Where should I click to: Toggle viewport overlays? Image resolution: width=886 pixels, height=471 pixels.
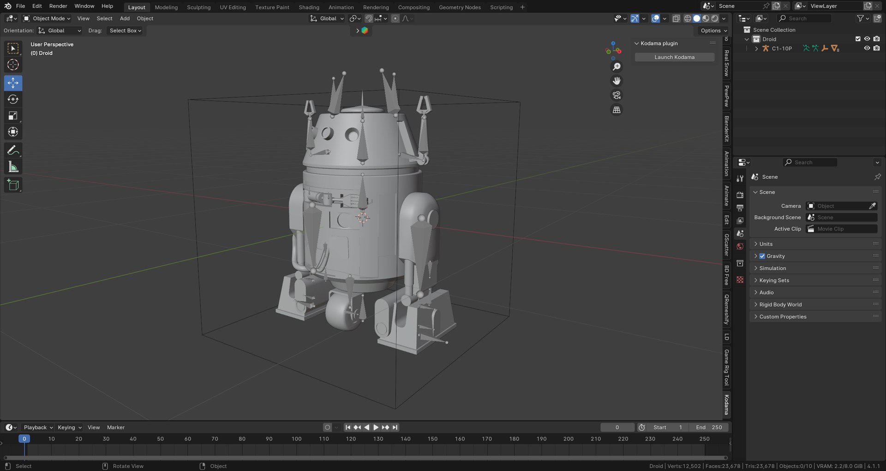[655, 18]
